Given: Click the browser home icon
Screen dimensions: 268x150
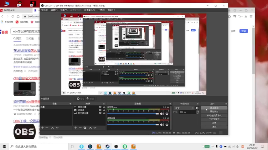Looking at the screenshot, I should [18, 16].
